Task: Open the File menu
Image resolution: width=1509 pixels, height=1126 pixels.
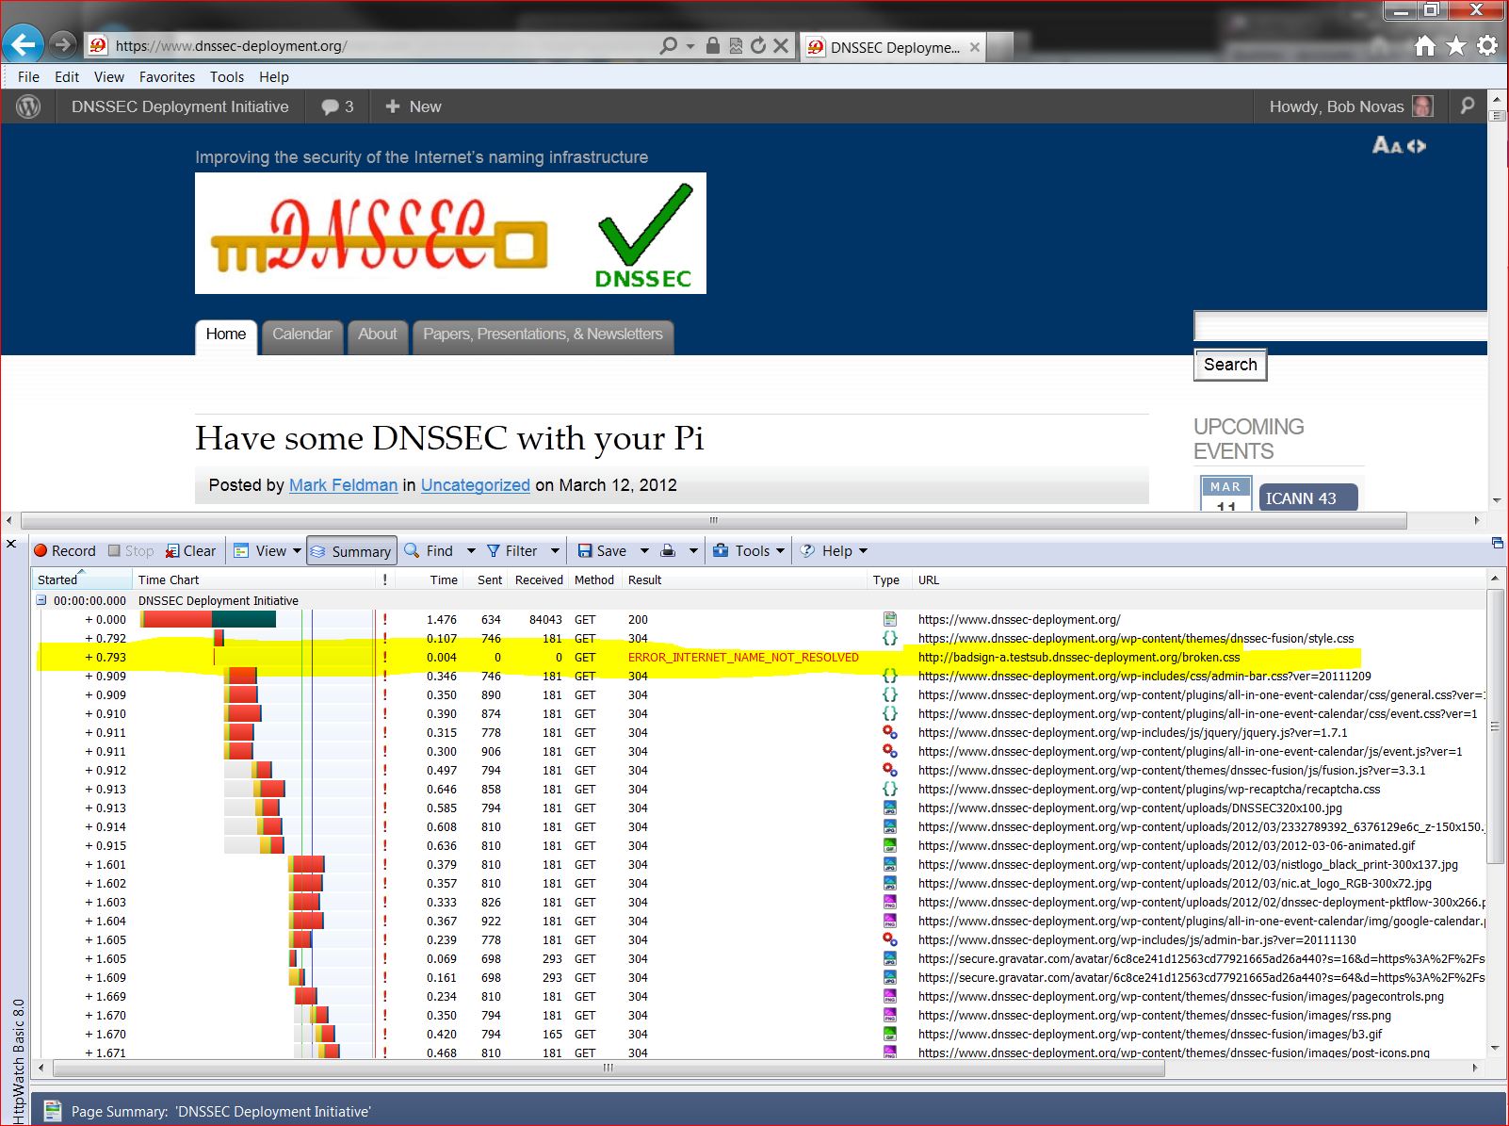Action: pyautogui.click(x=28, y=77)
